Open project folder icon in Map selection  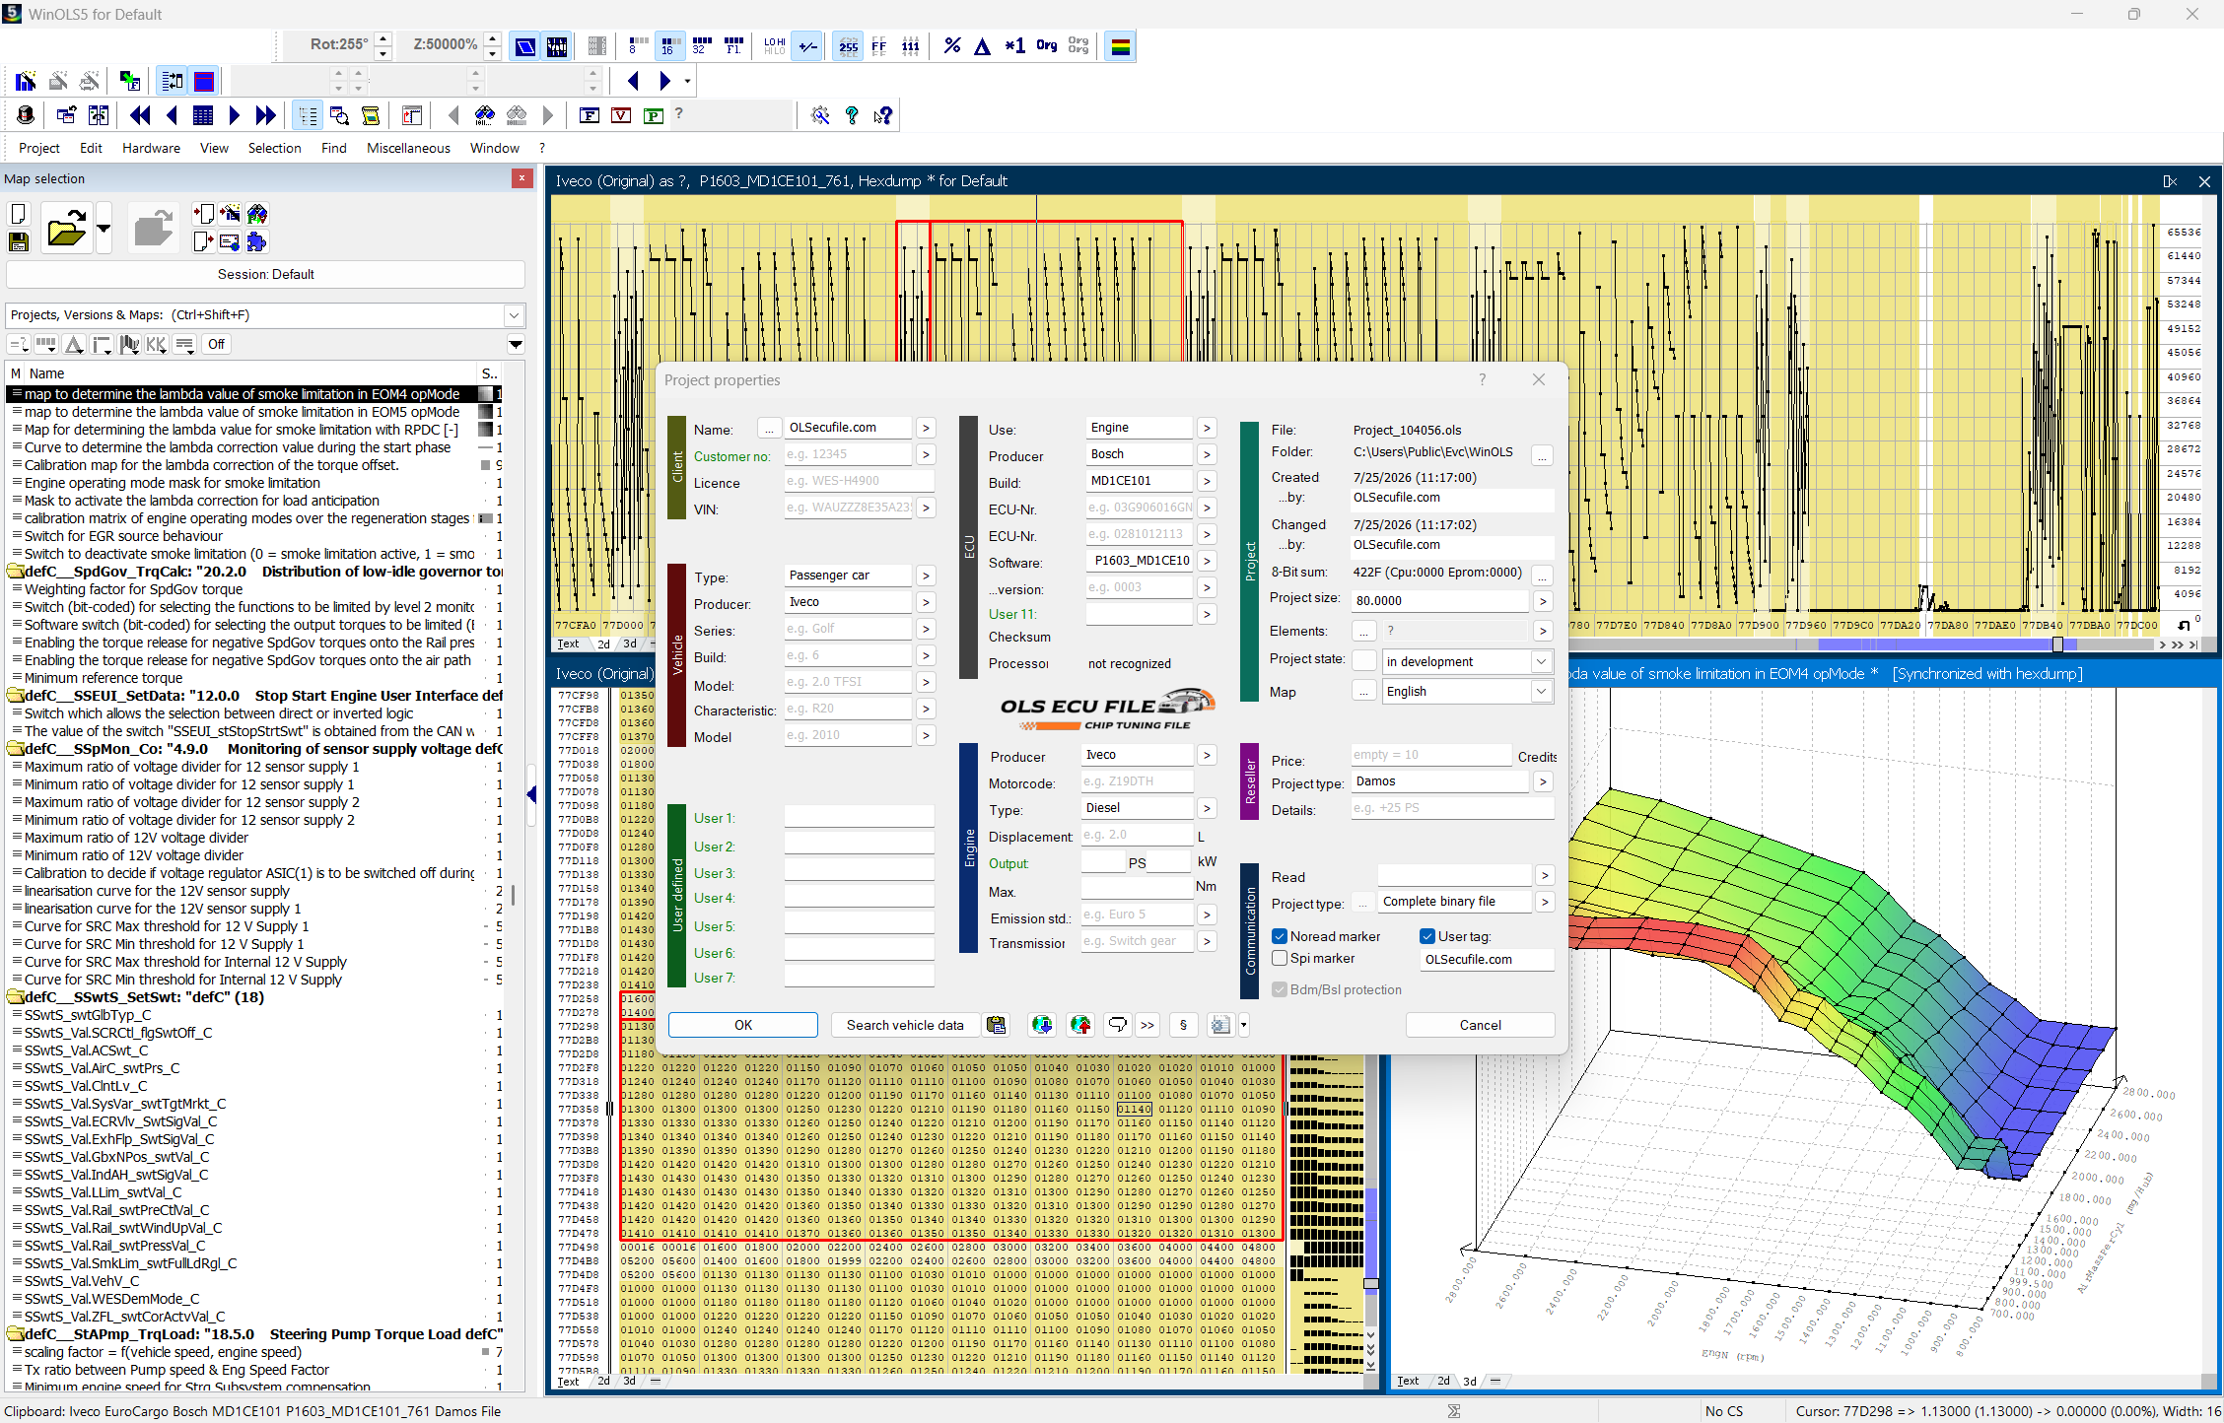click(66, 231)
